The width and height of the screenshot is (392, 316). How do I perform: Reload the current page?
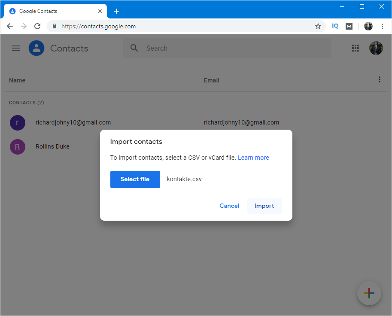click(x=37, y=26)
